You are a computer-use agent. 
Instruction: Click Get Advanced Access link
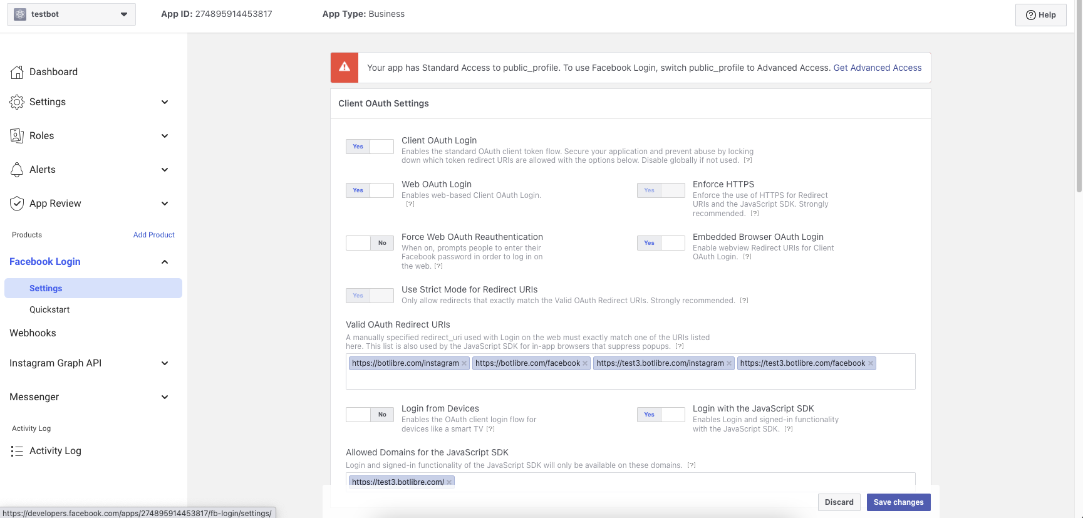click(x=877, y=68)
